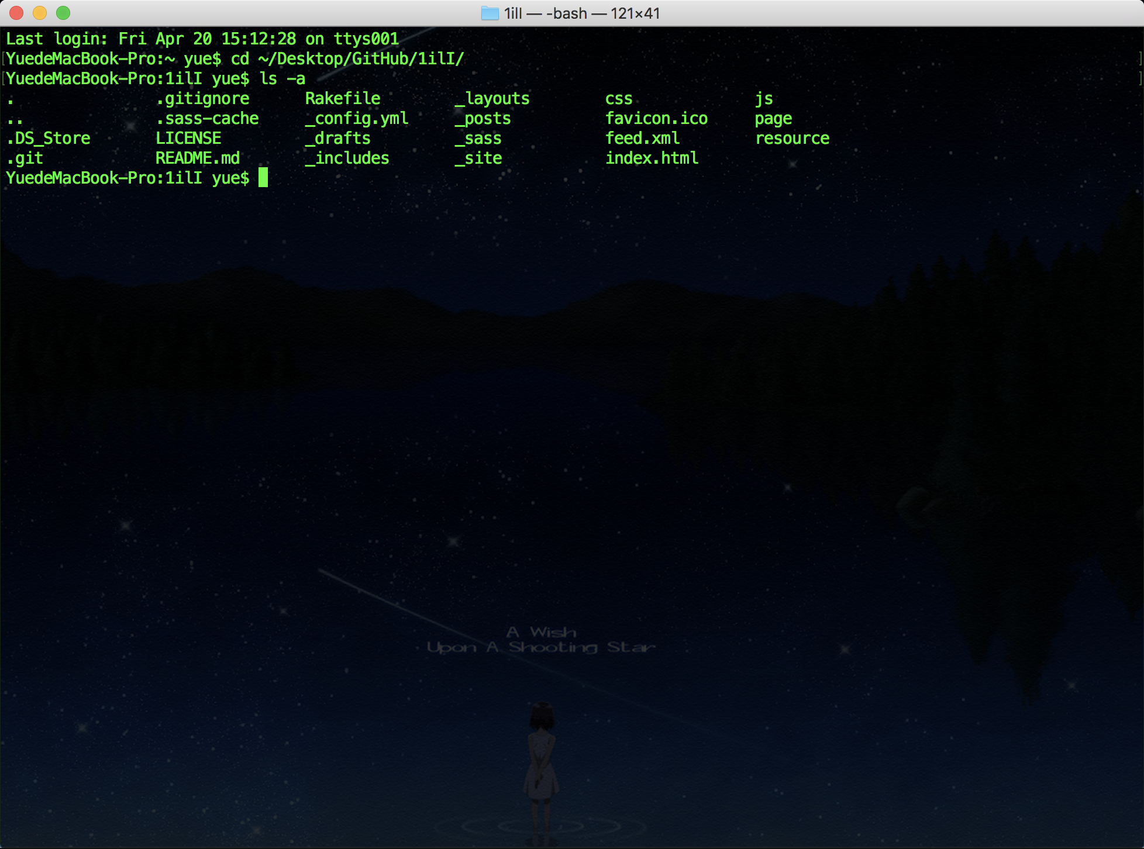Click the 'favicon.ico' file name
Viewport: 1144px width, 849px height.
[656, 118]
